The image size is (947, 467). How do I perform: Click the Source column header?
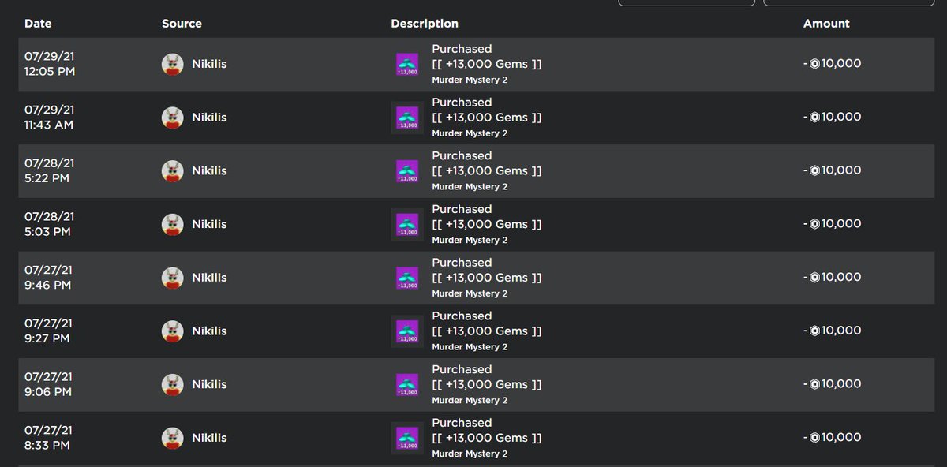182,24
